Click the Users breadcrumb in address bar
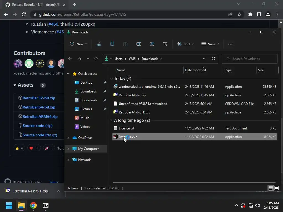This screenshot has width=283, height=212. point(119,59)
